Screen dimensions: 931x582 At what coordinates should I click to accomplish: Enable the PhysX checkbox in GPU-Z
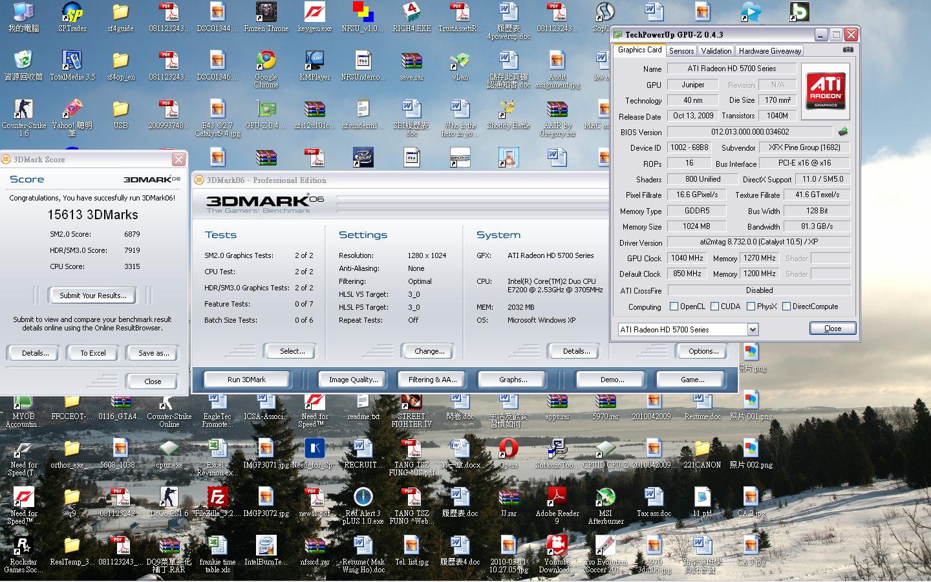pyautogui.click(x=751, y=307)
